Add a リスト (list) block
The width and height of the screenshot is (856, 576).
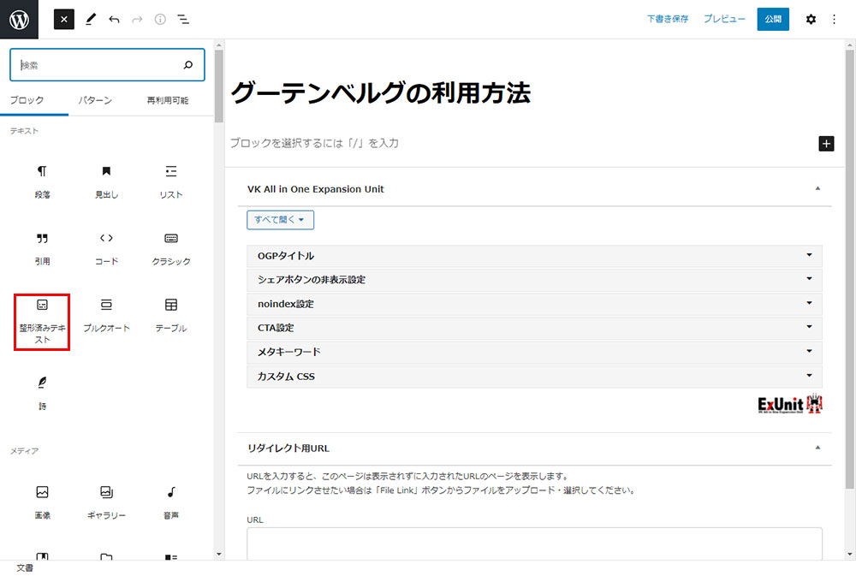point(170,181)
